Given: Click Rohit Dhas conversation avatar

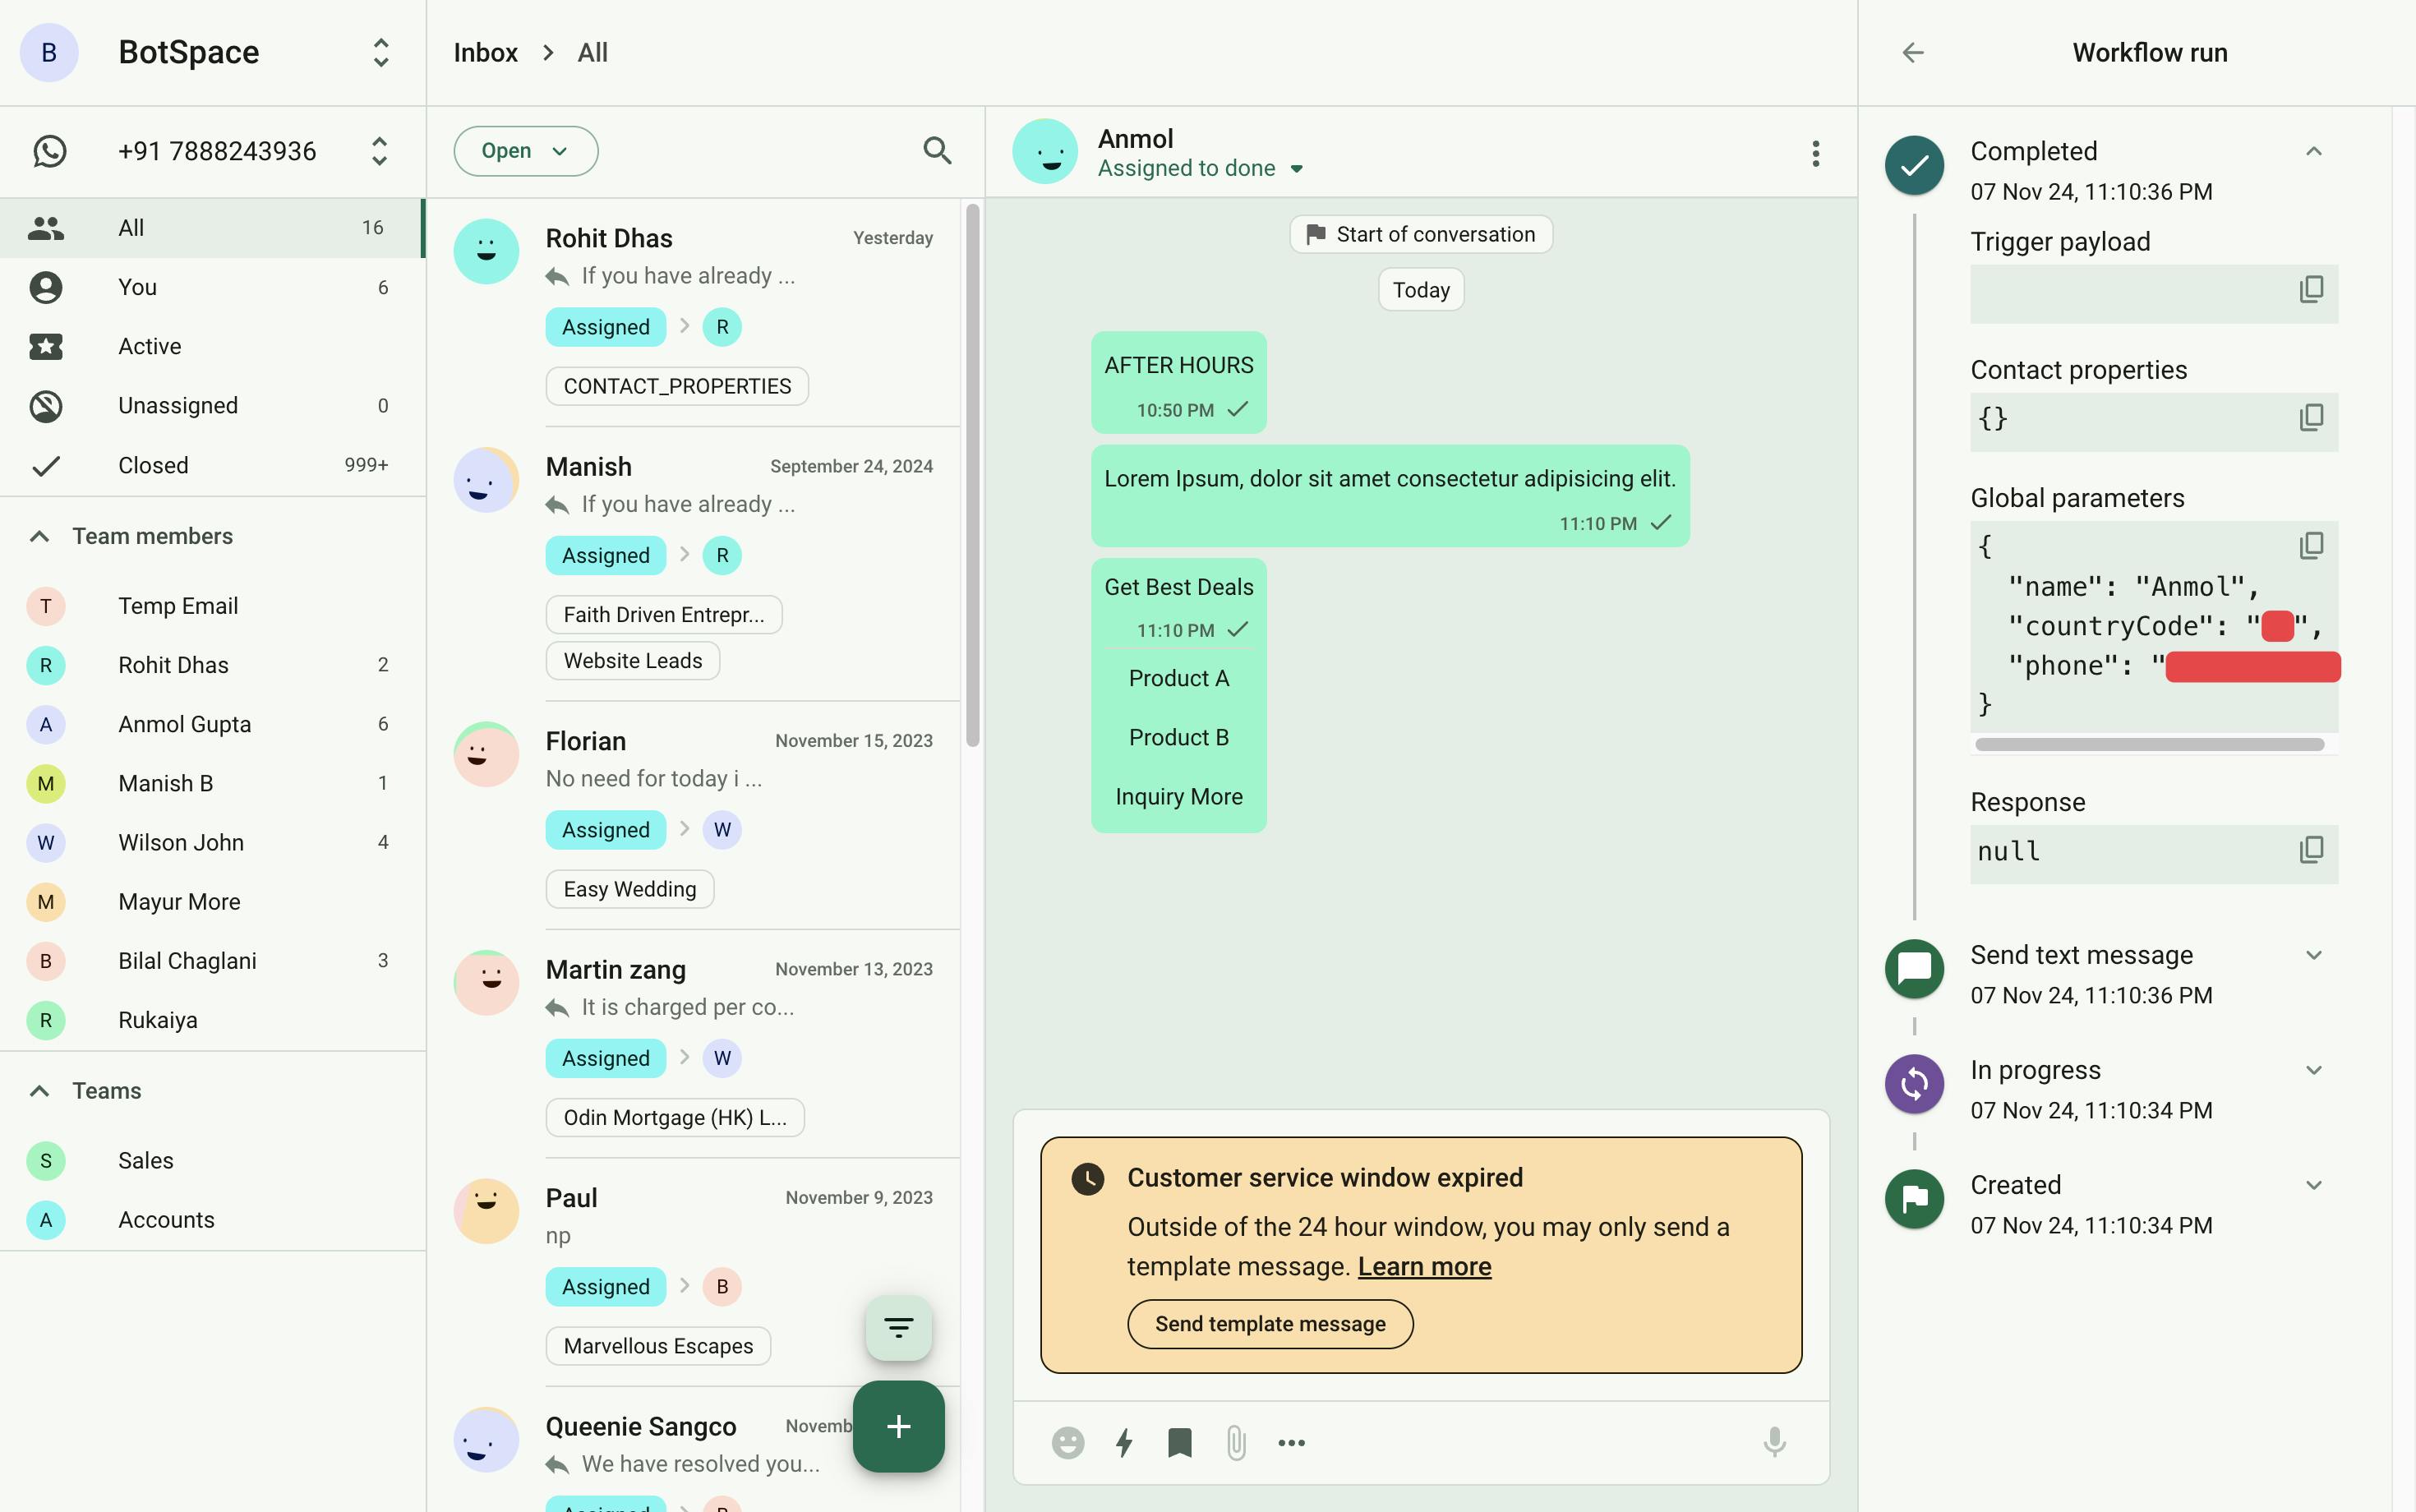Looking at the screenshot, I should pos(486,251).
